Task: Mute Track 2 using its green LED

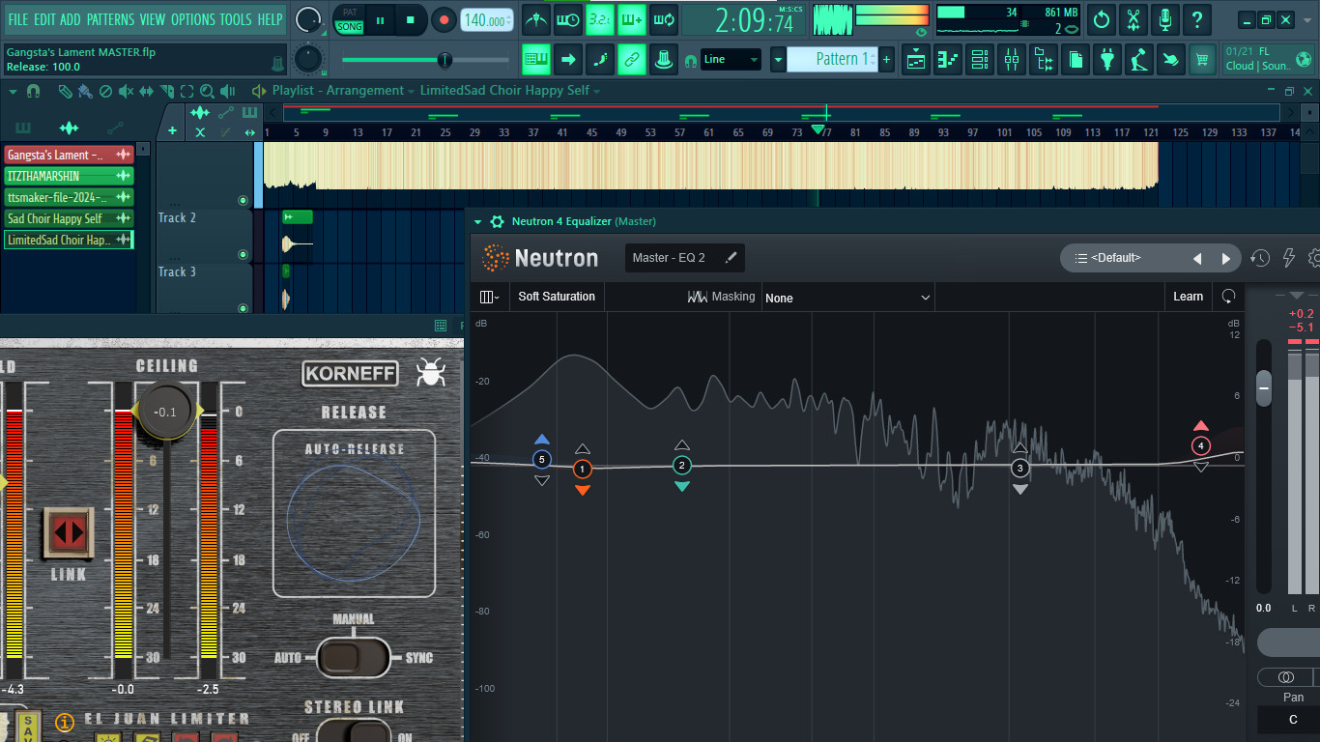Action: point(243,255)
